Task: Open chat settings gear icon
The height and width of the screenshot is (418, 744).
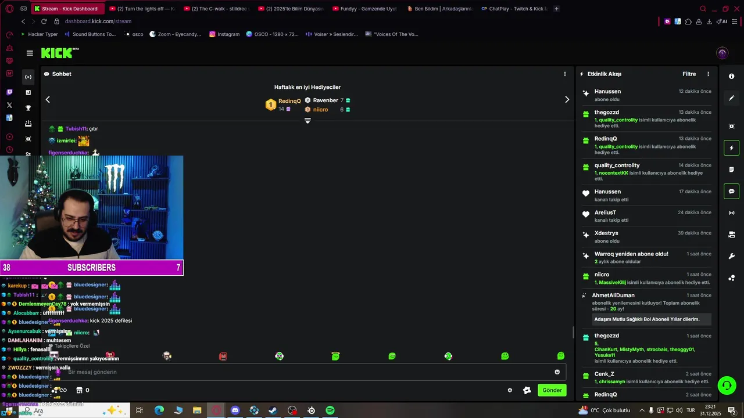Action: pos(510,390)
